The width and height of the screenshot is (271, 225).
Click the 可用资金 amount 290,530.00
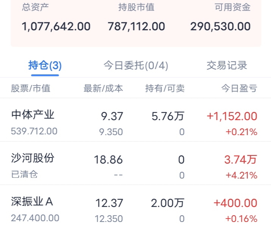tap(220, 26)
